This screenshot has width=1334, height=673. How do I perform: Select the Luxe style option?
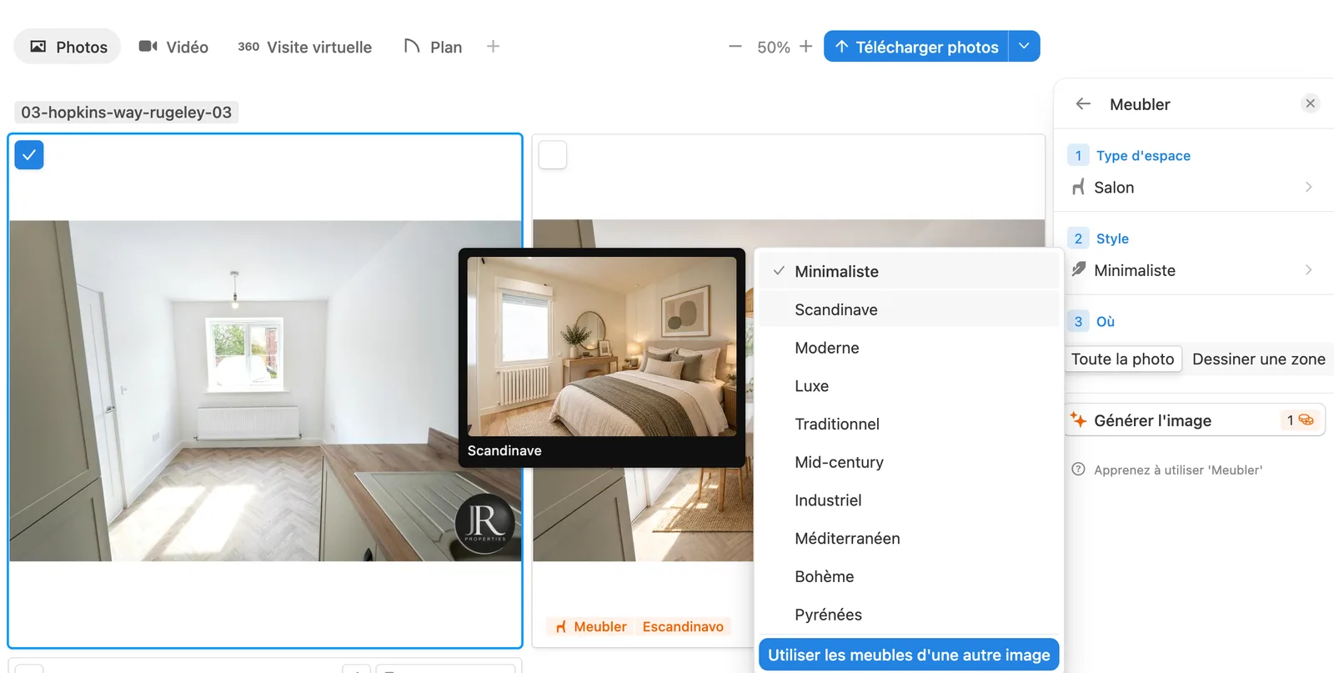[x=909, y=386]
